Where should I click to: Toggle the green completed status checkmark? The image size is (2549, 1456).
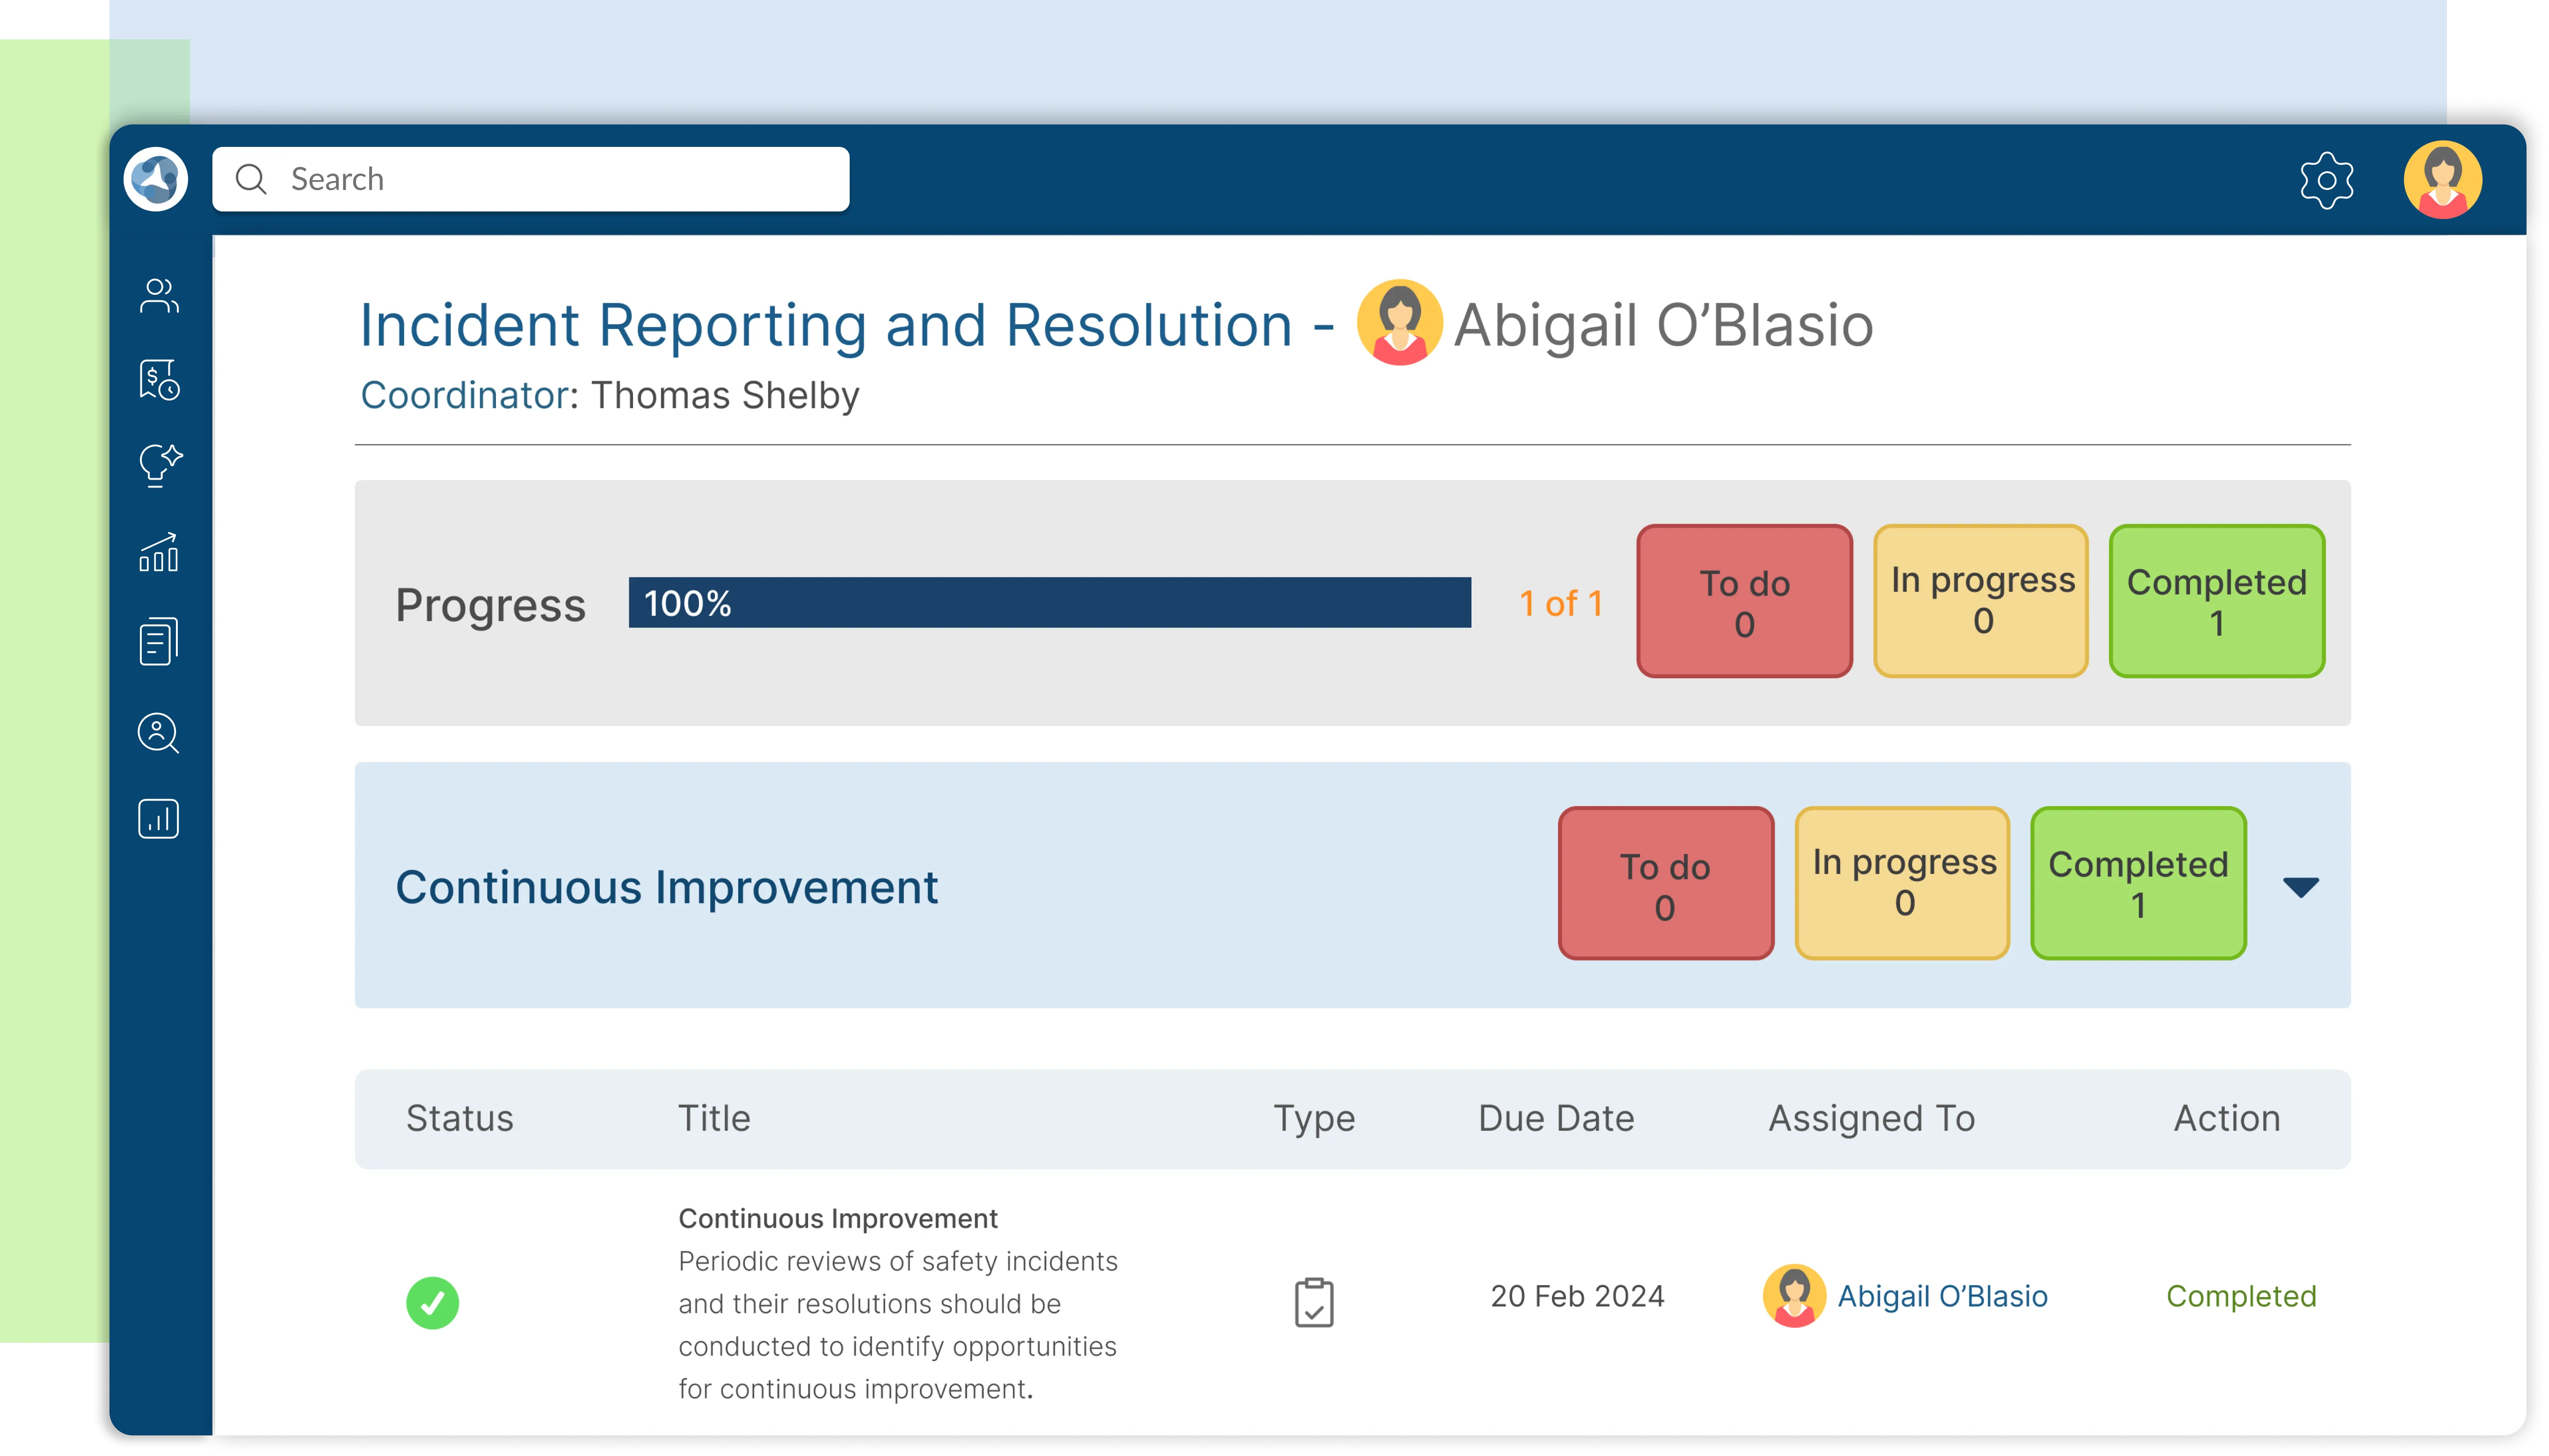click(x=432, y=1302)
